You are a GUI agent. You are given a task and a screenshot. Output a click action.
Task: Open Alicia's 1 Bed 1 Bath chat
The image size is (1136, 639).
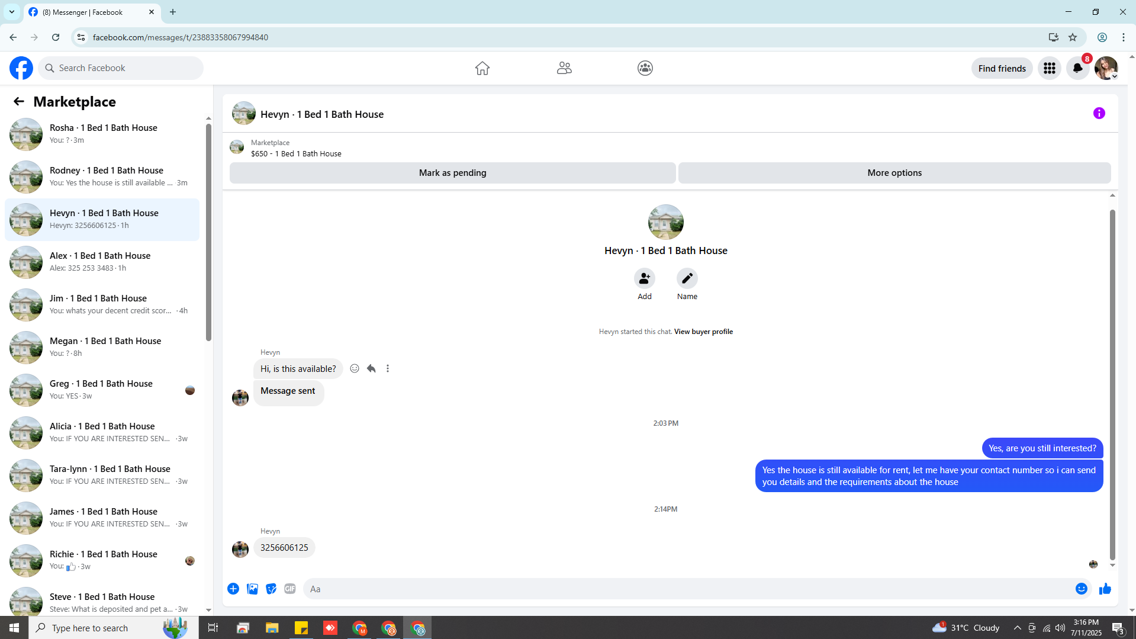click(x=102, y=433)
